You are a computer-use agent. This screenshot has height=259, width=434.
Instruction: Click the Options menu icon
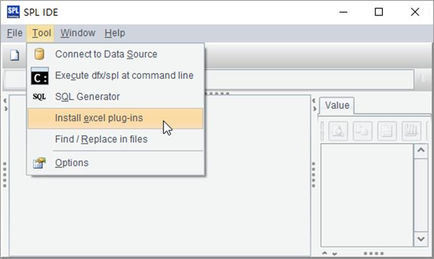tap(39, 163)
